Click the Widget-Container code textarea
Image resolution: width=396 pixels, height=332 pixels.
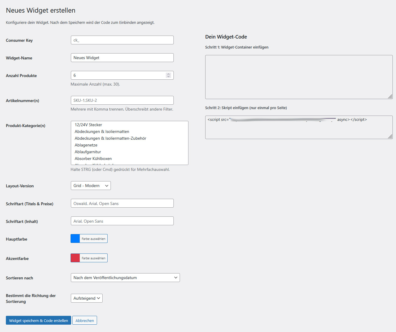[299, 77]
